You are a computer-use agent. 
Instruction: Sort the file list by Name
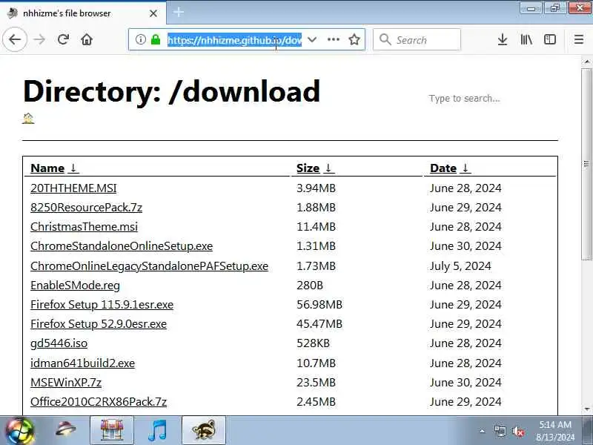coord(54,168)
